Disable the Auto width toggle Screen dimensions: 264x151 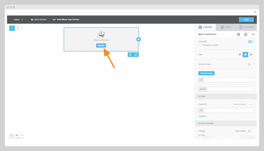(251, 42)
